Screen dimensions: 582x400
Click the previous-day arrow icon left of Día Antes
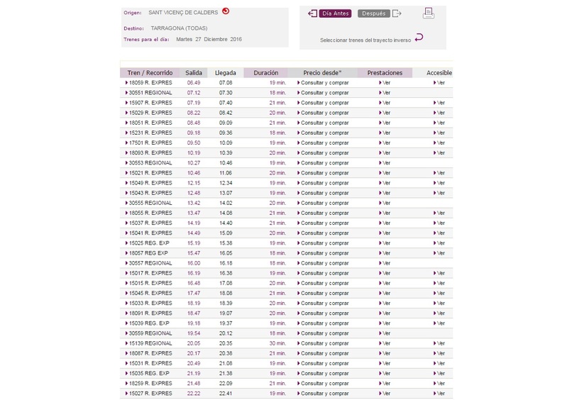tap(312, 13)
